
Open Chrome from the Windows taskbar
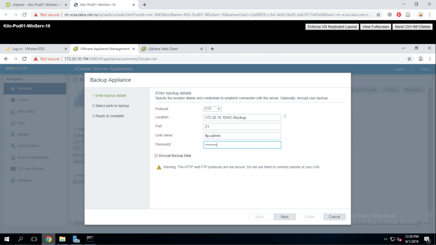click(49, 239)
